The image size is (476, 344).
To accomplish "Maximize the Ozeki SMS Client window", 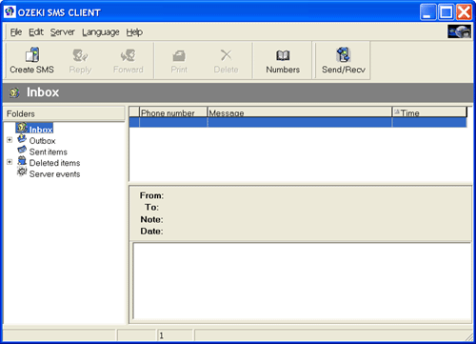I will [x=446, y=12].
